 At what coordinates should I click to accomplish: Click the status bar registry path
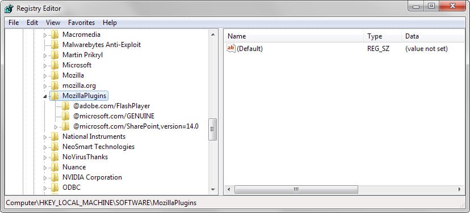point(101,203)
